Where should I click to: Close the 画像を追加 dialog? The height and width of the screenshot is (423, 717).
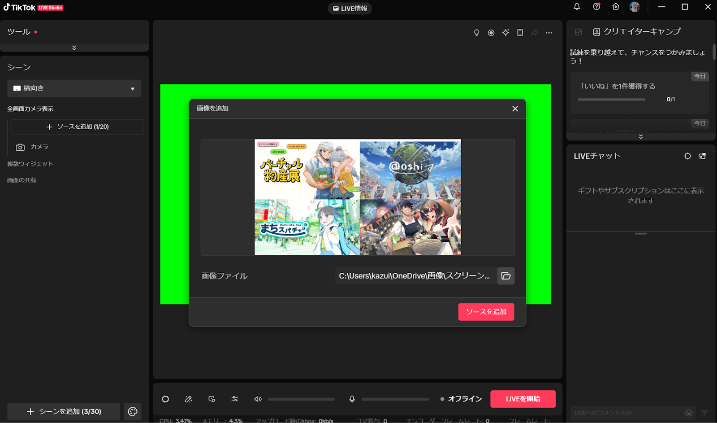[515, 109]
